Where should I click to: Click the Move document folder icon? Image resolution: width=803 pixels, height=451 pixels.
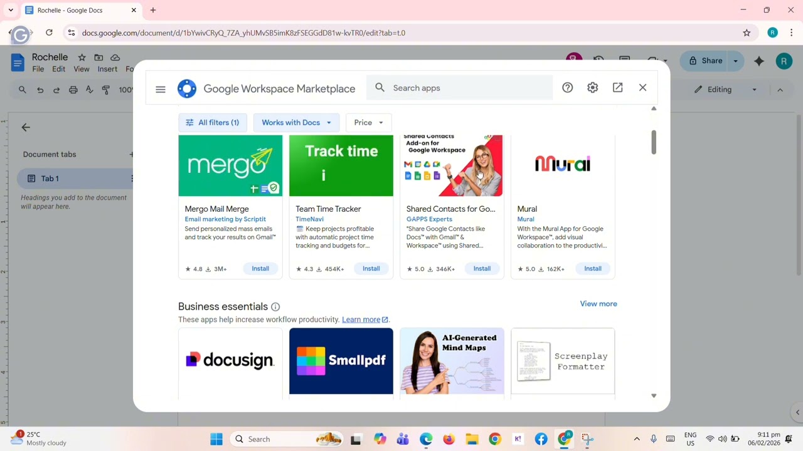coord(98,58)
